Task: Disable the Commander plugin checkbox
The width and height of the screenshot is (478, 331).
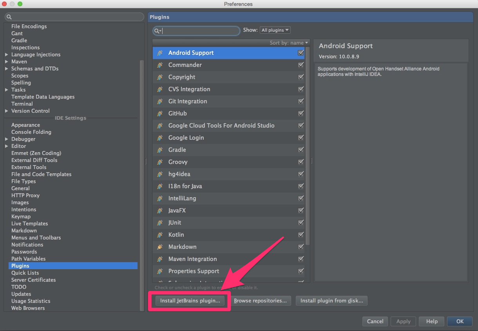Action: (x=301, y=65)
